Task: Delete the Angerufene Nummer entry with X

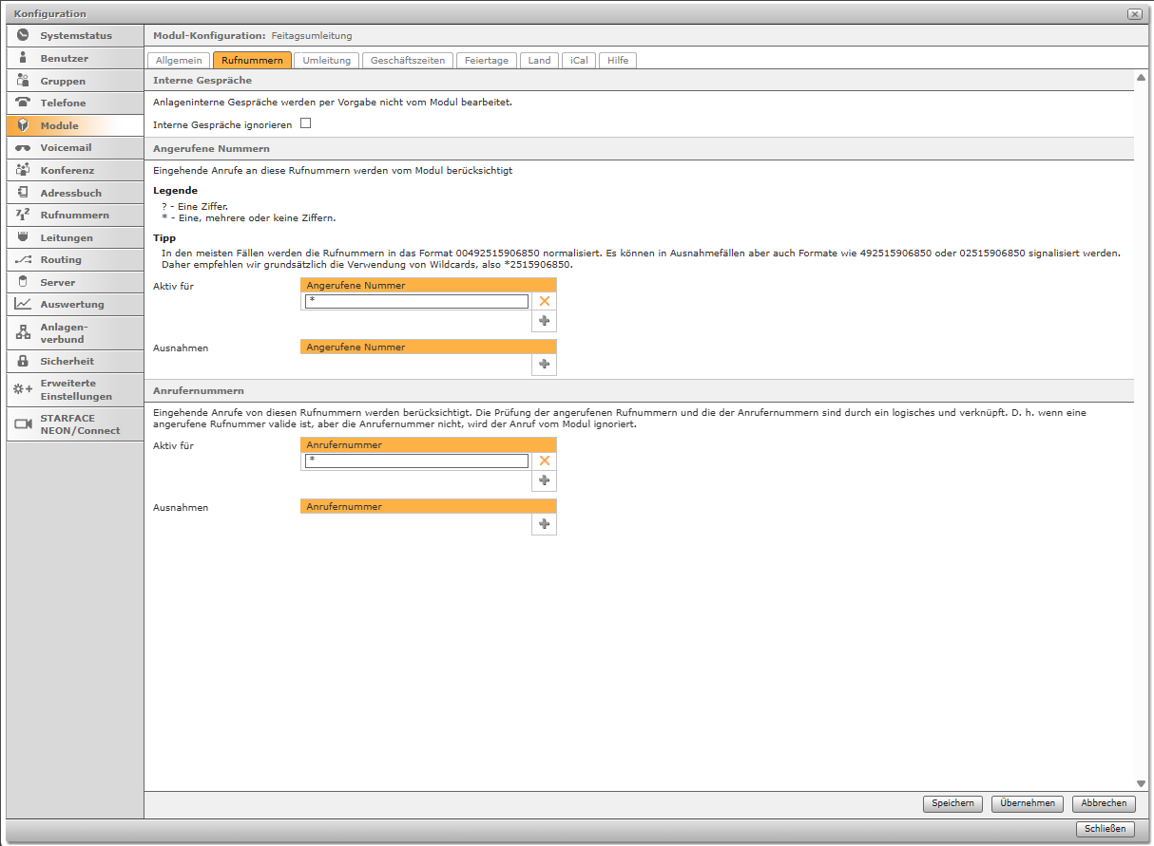Action: tap(545, 301)
